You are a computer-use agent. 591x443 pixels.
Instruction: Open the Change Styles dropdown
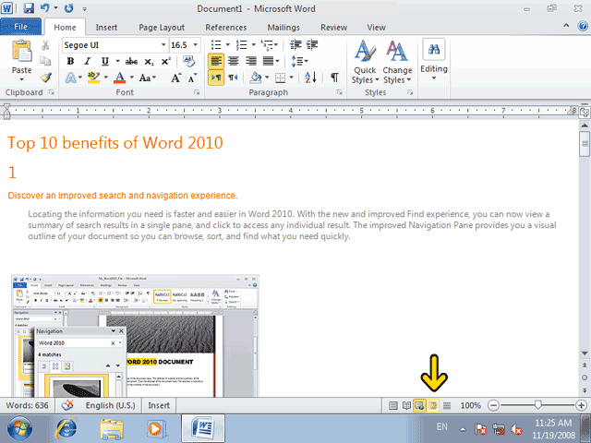pyautogui.click(x=397, y=62)
